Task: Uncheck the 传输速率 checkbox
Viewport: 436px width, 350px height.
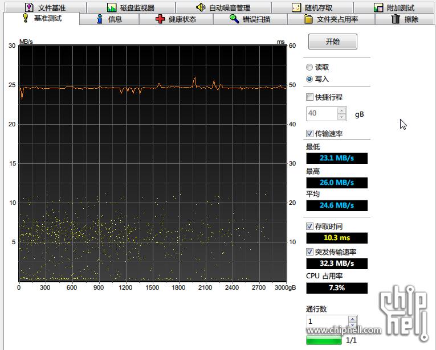Action: pyautogui.click(x=309, y=134)
